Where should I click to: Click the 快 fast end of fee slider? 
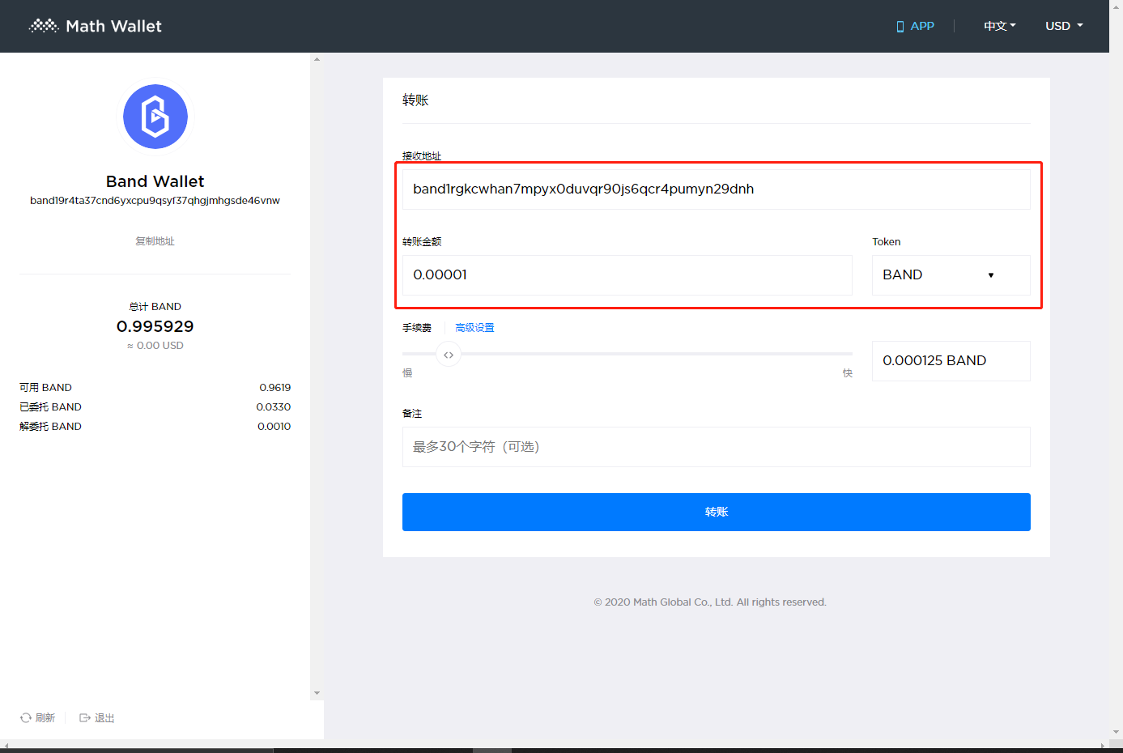(x=848, y=373)
